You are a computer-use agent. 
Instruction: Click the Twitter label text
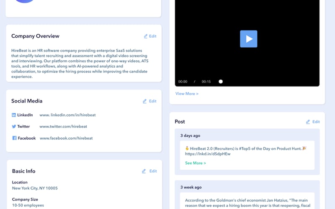[23, 127]
